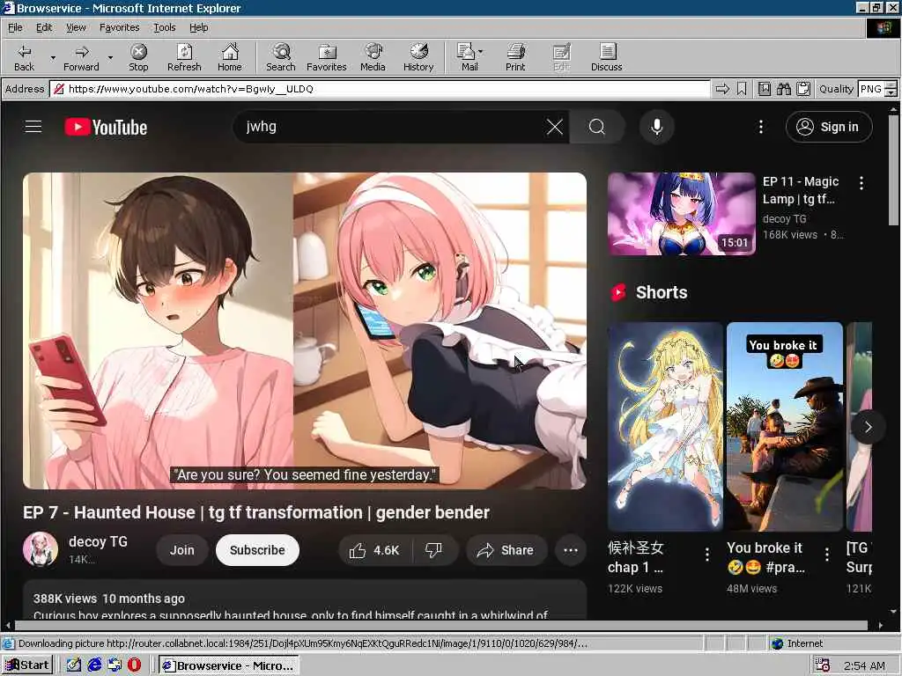Show next Shorts with right chevron
The height and width of the screenshot is (676, 902).
point(868,427)
